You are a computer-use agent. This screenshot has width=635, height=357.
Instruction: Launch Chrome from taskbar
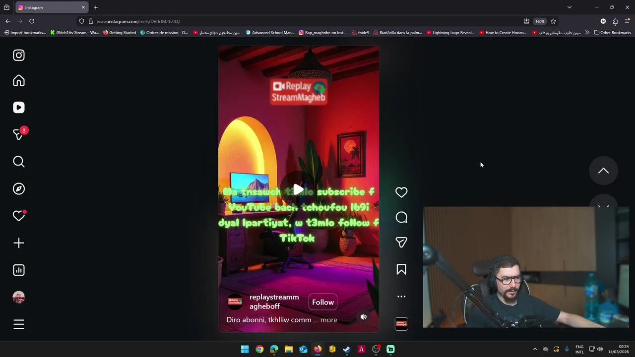coord(259,349)
